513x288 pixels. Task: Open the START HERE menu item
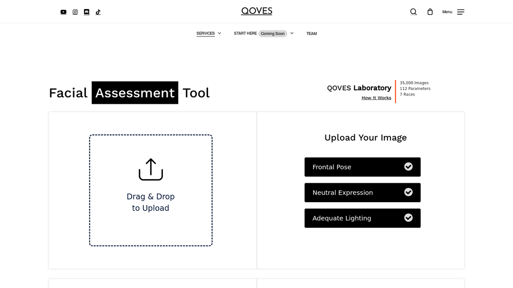coord(246,33)
